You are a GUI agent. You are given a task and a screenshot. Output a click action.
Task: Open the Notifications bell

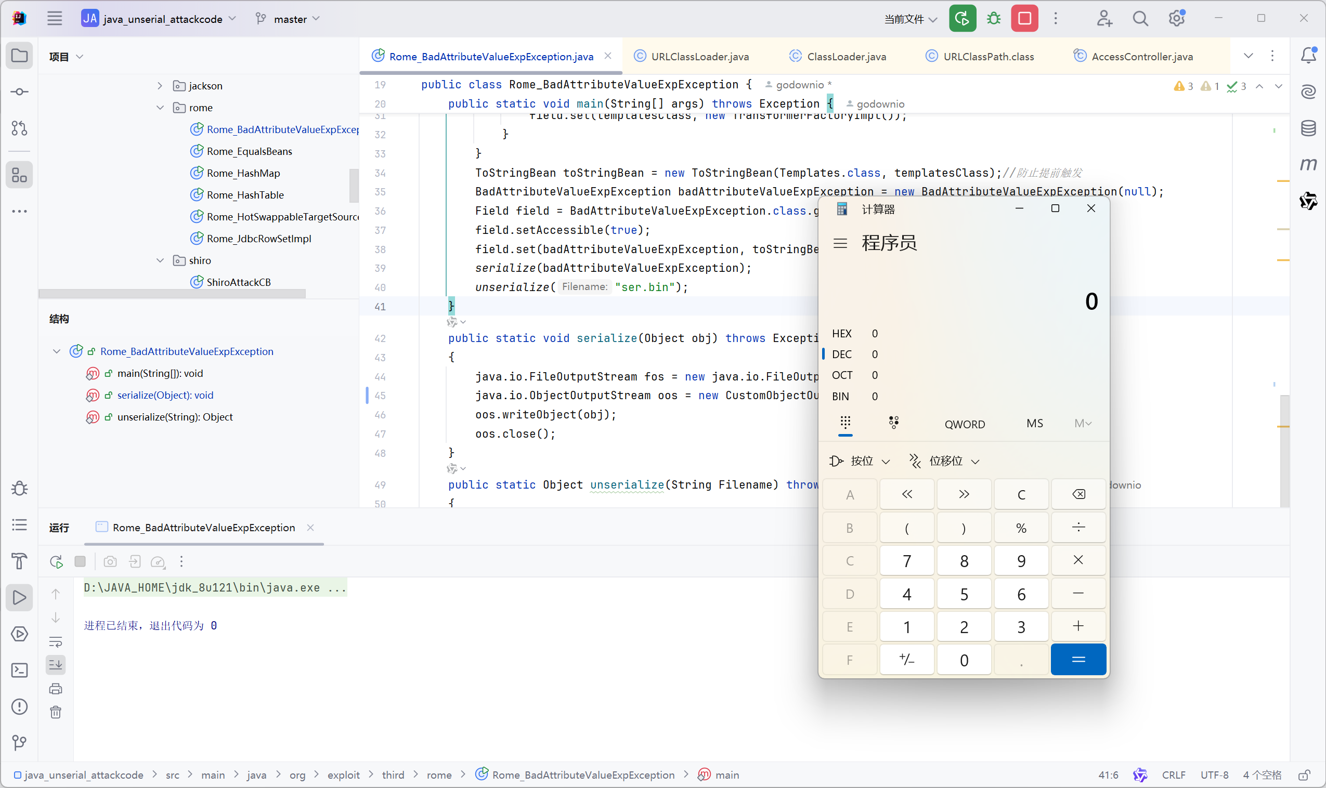(1308, 55)
